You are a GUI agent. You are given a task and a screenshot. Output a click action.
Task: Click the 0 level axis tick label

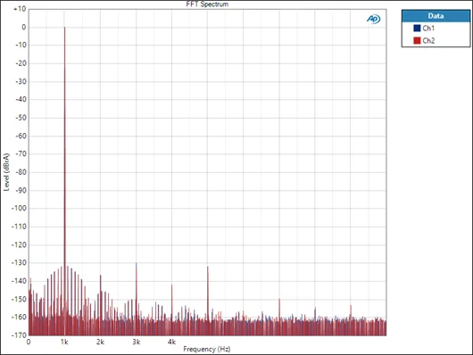(24, 27)
